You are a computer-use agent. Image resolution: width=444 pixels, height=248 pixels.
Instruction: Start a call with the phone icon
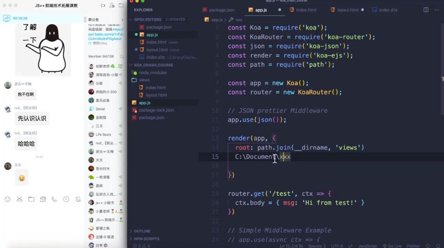54,199
